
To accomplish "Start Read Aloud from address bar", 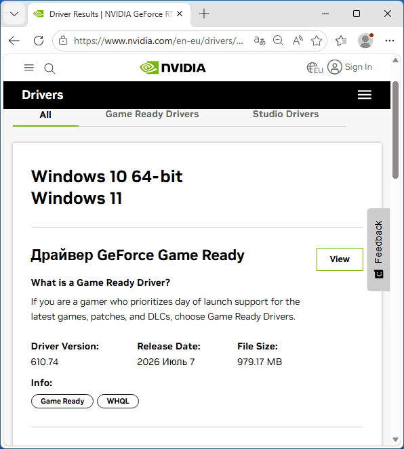I will coord(298,41).
